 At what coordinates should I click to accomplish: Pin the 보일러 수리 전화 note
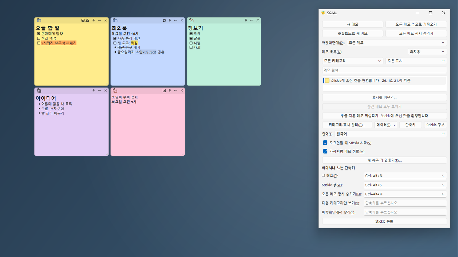click(170, 91)
